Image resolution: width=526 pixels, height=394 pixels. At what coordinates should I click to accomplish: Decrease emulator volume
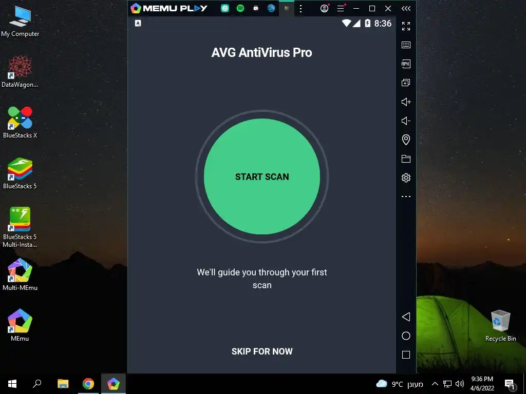(x=406, y=121)
